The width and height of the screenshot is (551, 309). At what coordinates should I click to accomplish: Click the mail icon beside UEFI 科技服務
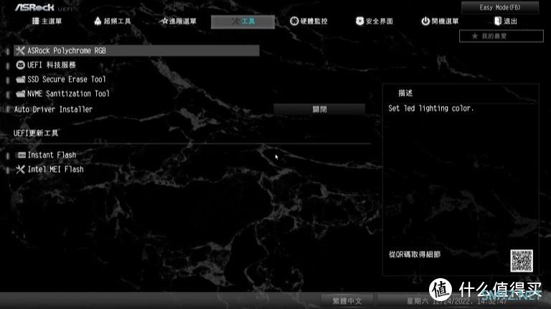(20, 65)
